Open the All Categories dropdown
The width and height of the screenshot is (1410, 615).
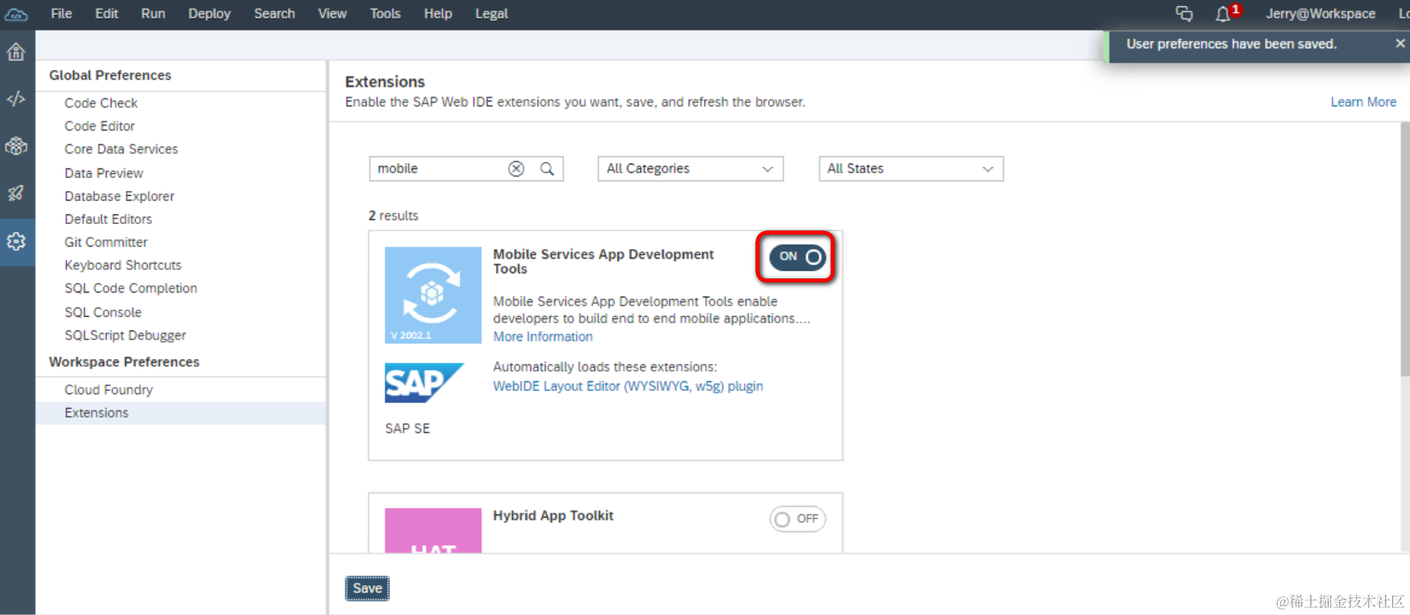click(x=690, y=168)
